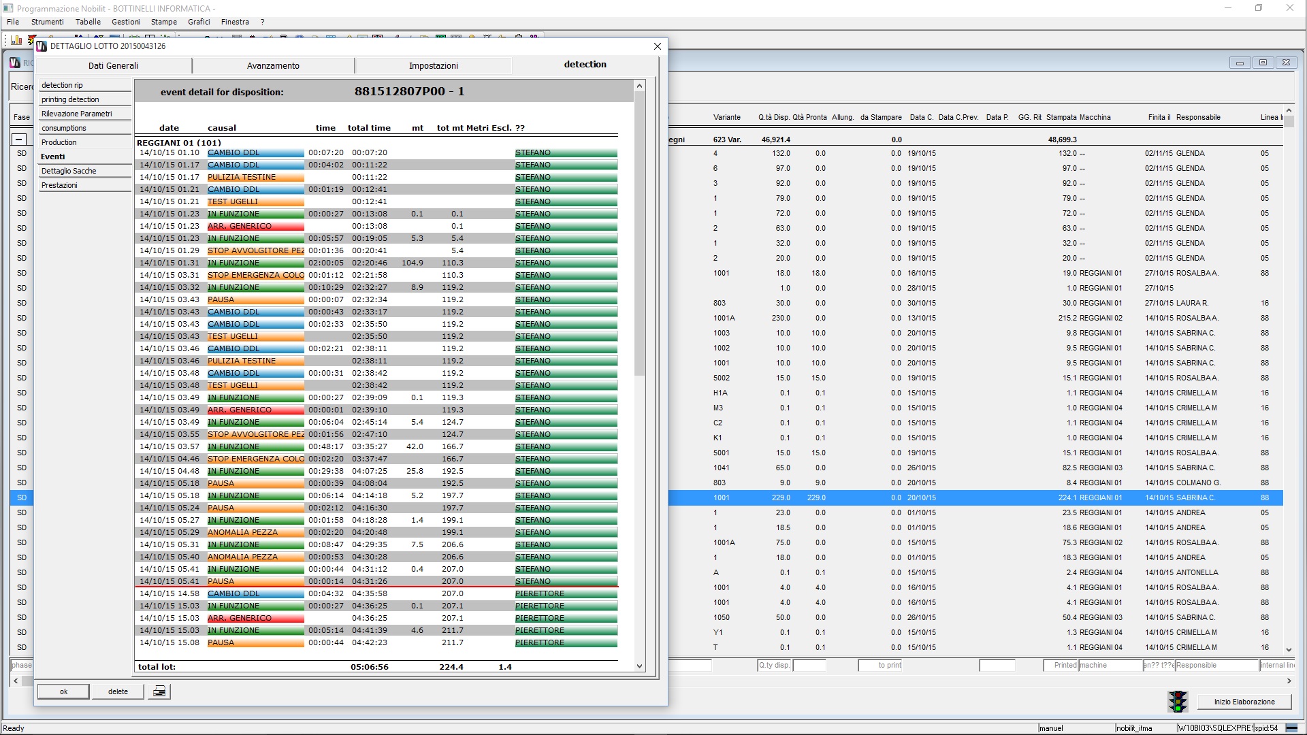Switch to the Impostazioni tab
1307x735 pixels.
click(433, 65)
